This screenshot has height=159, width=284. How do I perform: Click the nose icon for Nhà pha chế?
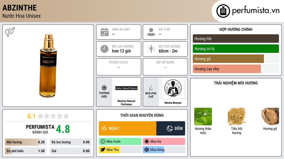pyautogui.click(x=151, y=88)
